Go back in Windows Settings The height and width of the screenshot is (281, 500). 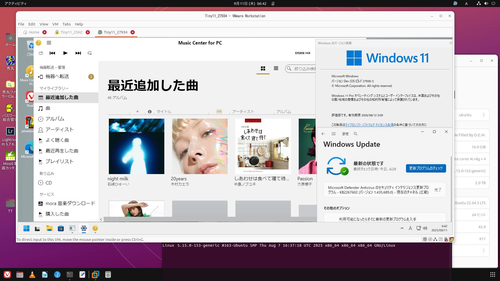pyautogui.click(x=323, y=134)
